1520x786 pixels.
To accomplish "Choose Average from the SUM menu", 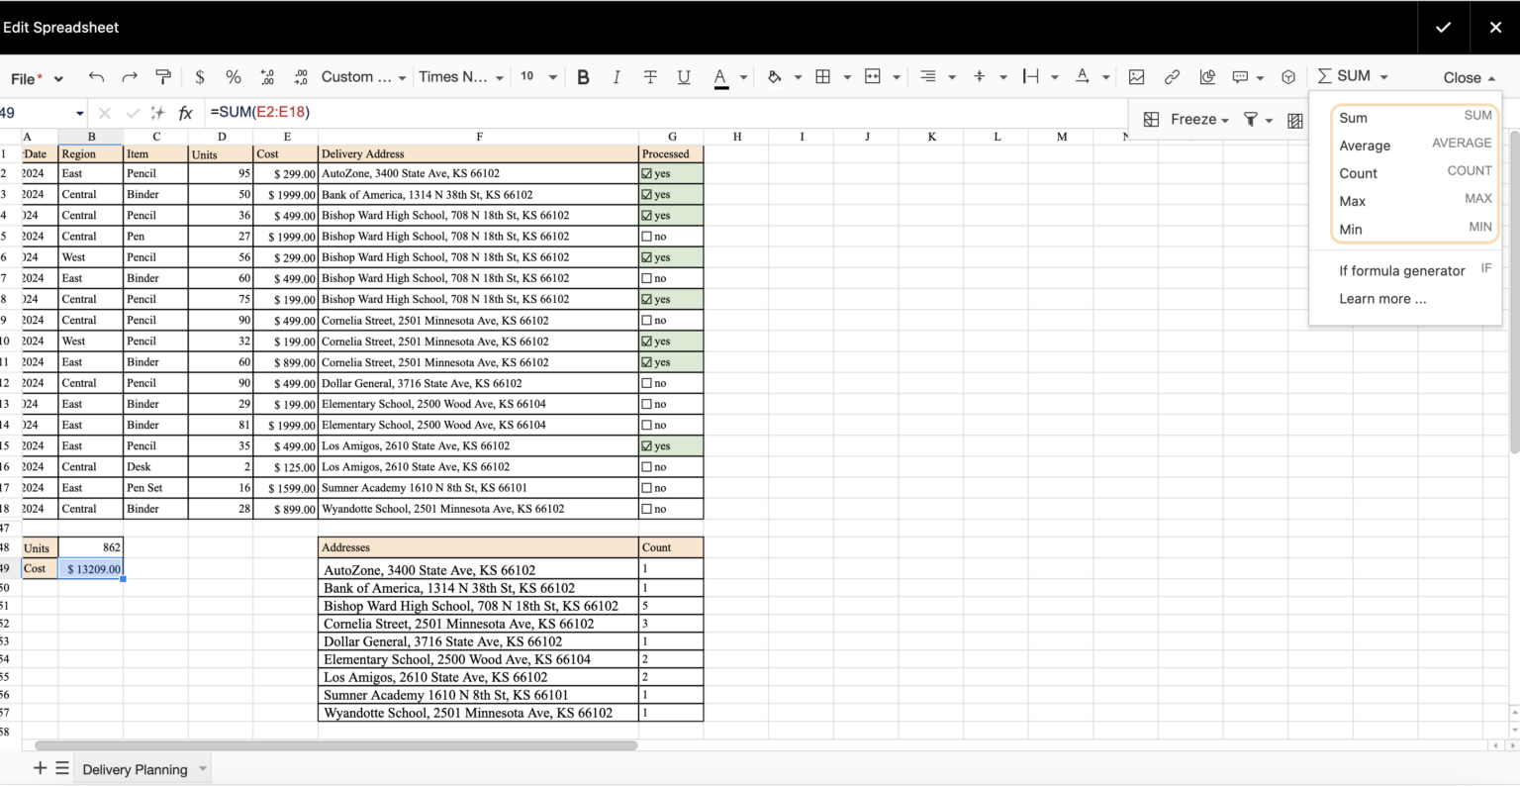I will (x=1365, y=146).
